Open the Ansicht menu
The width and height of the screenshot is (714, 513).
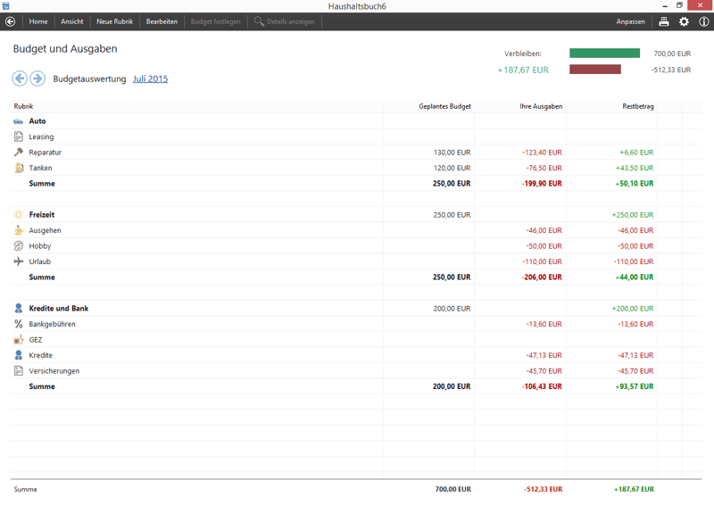click(72, 21)
